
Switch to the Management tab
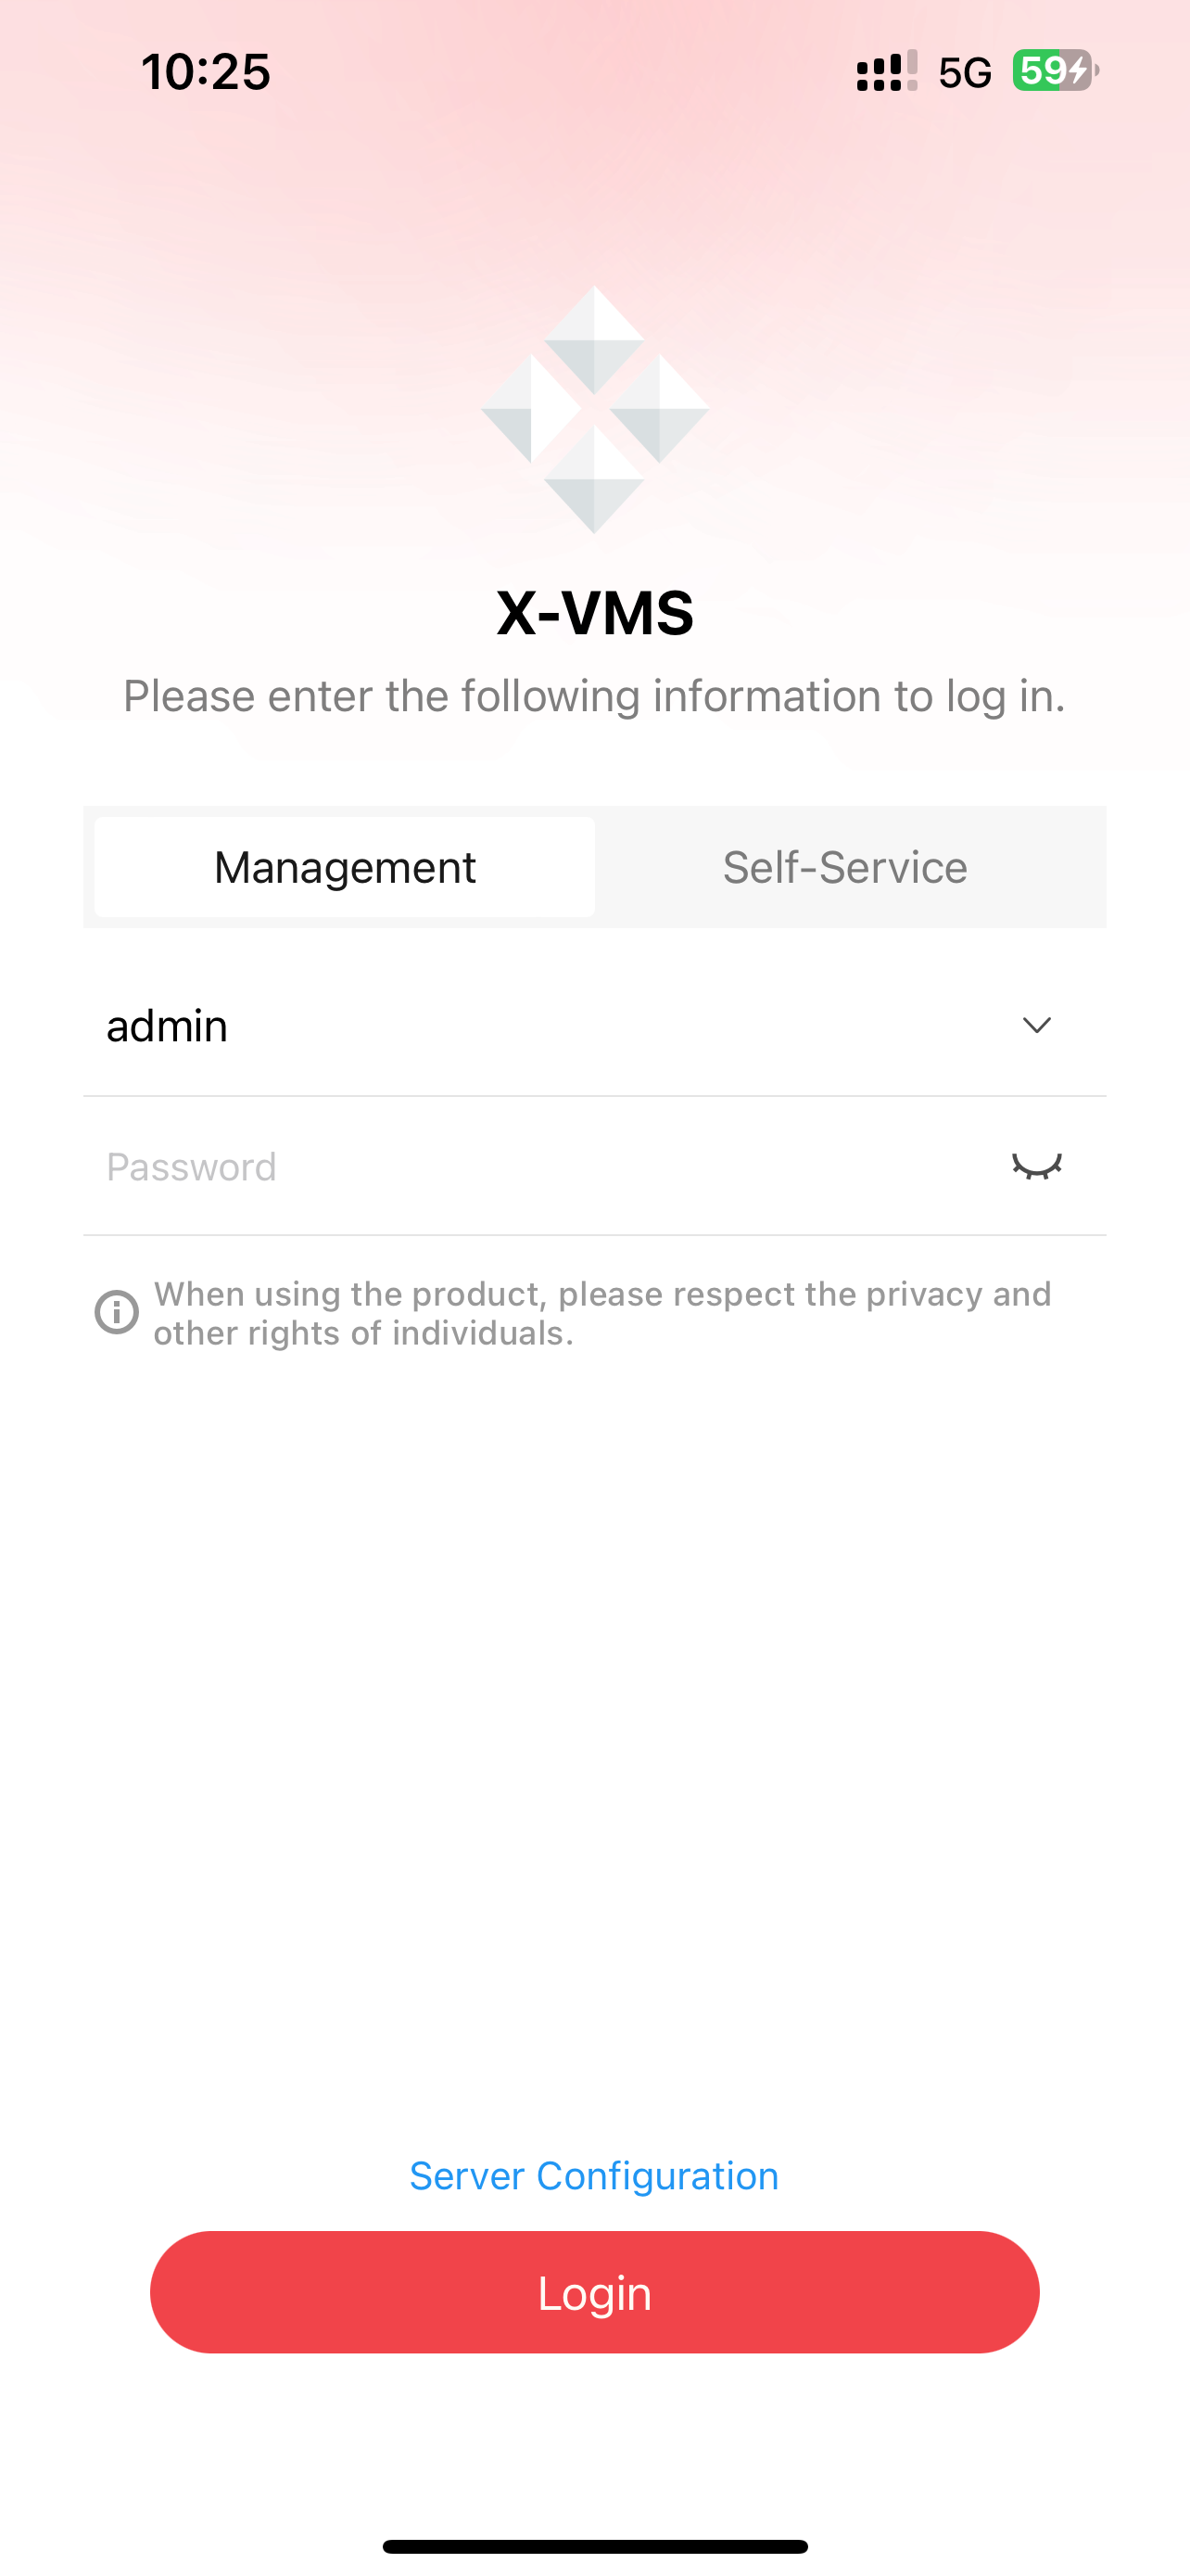[x=345, y=867]
